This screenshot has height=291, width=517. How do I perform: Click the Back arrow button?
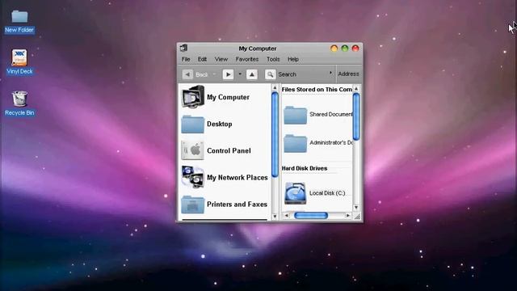(187, 74)
